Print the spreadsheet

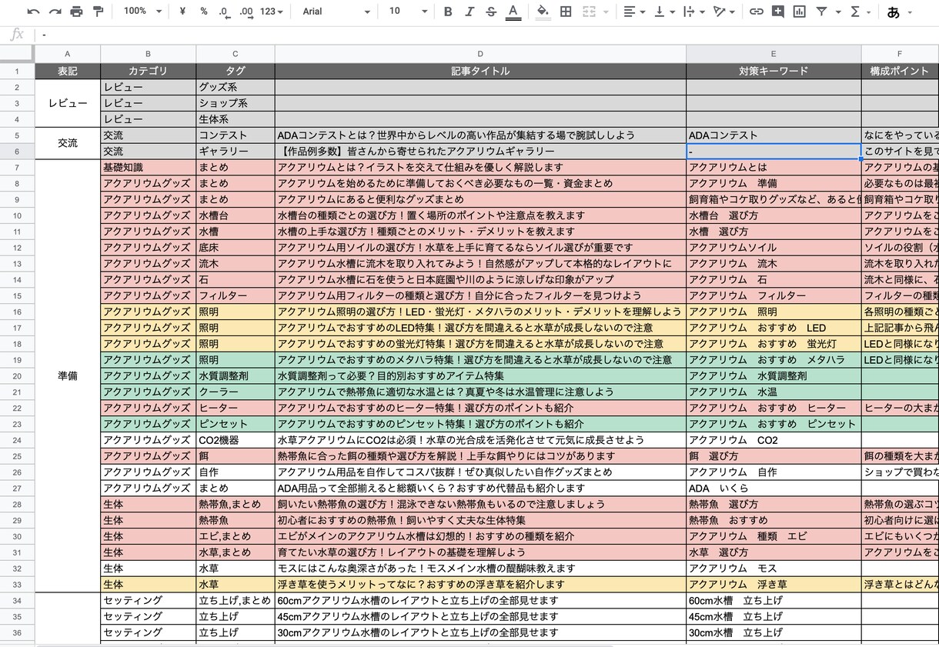[76, 12]
